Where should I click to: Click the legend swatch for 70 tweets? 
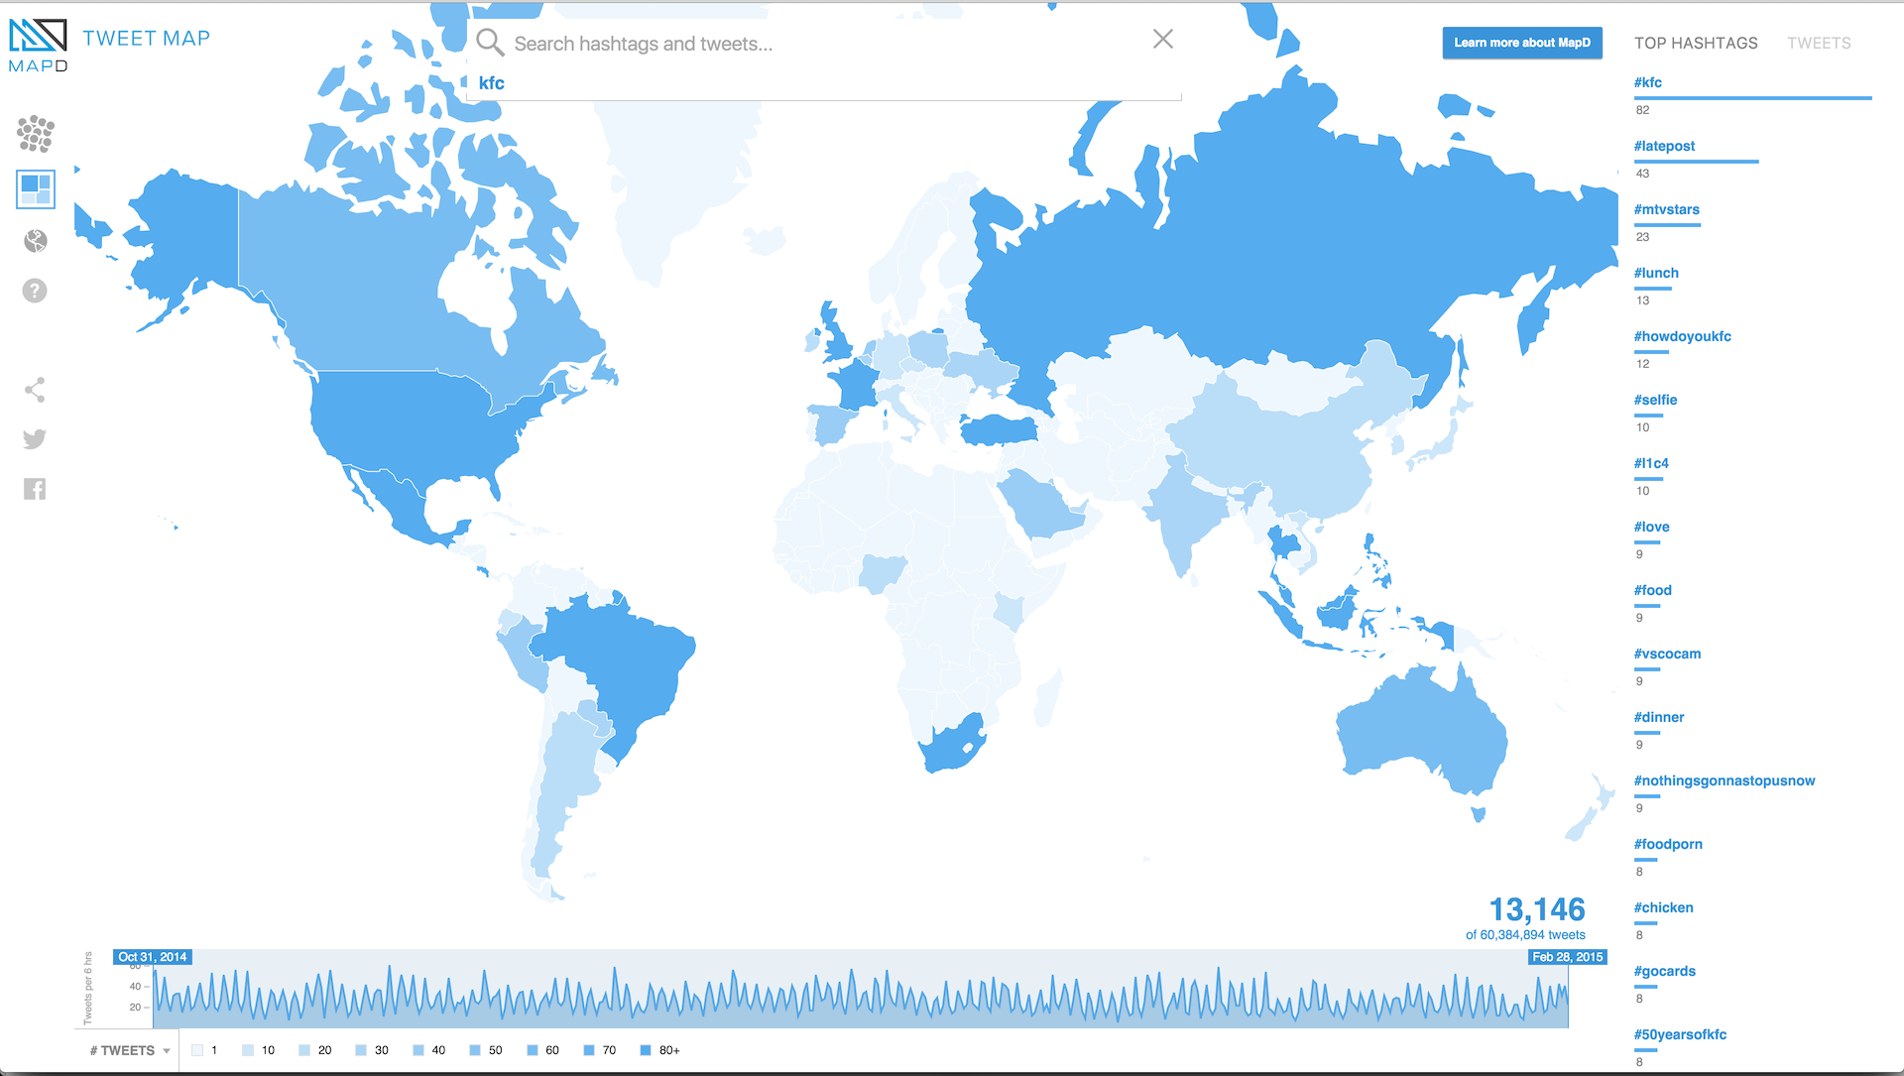(589, 1050)
